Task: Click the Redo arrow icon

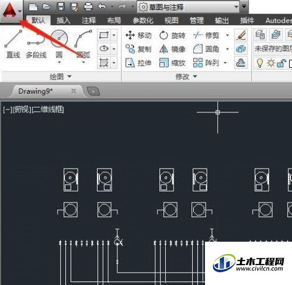Action: tap(122, 7)
